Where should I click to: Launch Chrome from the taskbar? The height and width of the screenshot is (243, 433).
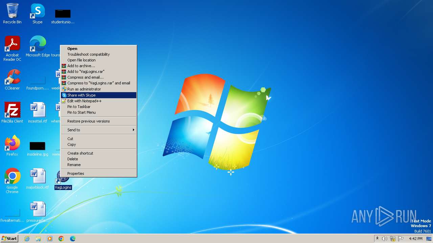click(x=61, y=239)
